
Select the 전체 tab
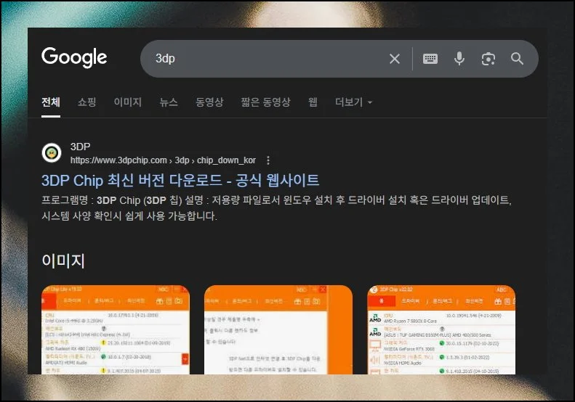pyautogui.click(x=51, y=102)
